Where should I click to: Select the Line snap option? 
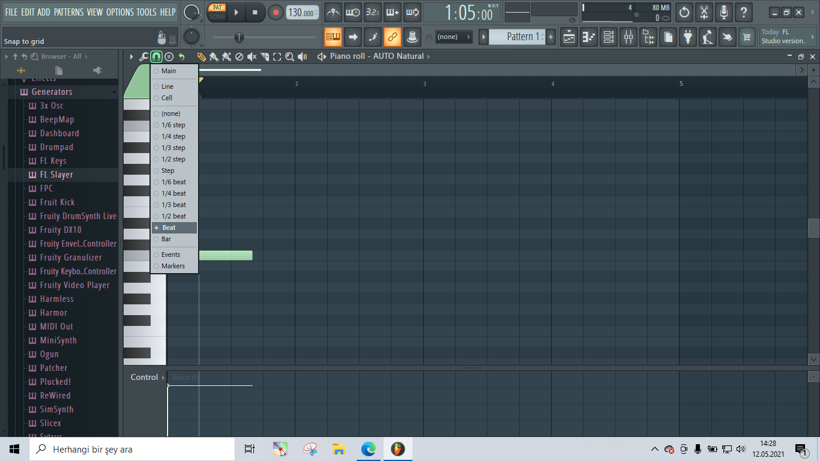(x=174, y=86)
